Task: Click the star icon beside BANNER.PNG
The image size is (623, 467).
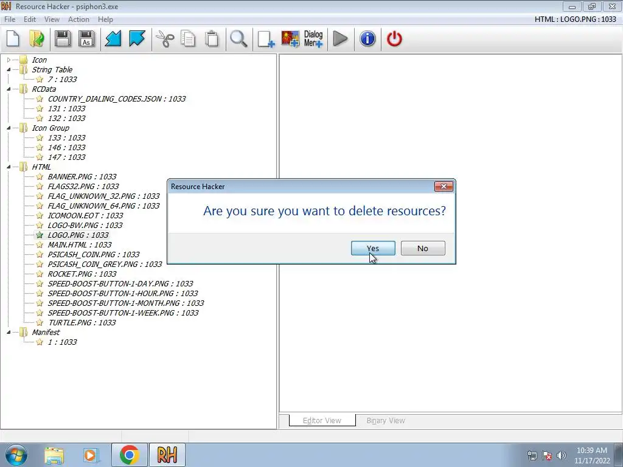Action: [x=40, y=177]
